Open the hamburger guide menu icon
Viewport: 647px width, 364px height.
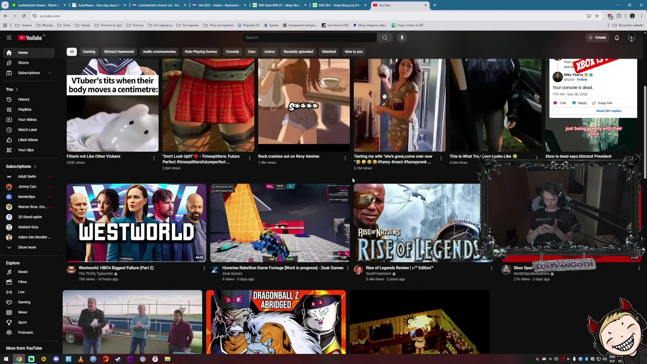click(9, 37)
